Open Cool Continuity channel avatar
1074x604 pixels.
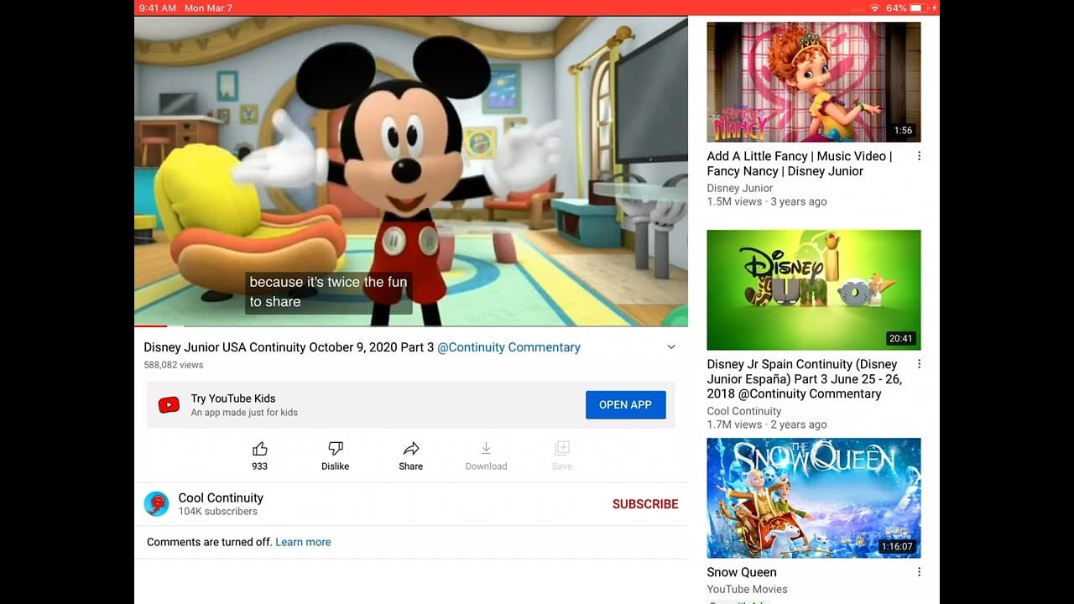(156, 503)
